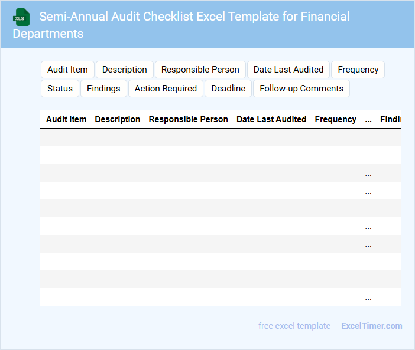Click the Responsible Person column header
Screen dimensions: 415x350
pos(188,119)
